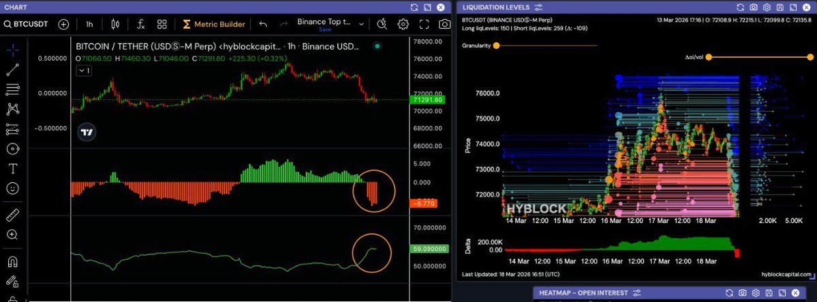817x302 pixels.
Task: Select the trend line tool
Action: point(12,70)
